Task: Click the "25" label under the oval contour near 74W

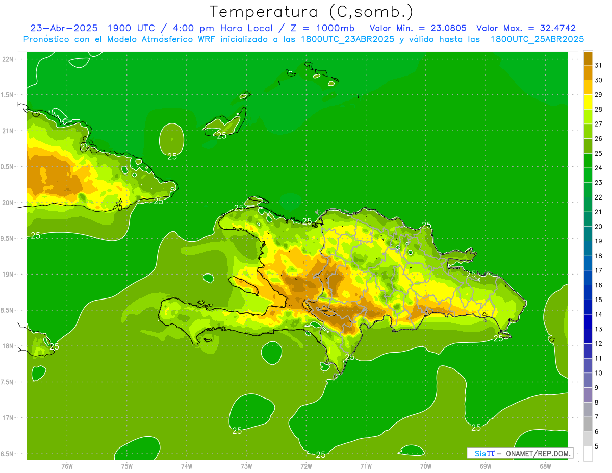Action: coord(172,157)
